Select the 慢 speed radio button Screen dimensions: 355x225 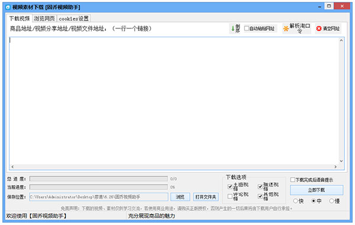click(331, 201)
